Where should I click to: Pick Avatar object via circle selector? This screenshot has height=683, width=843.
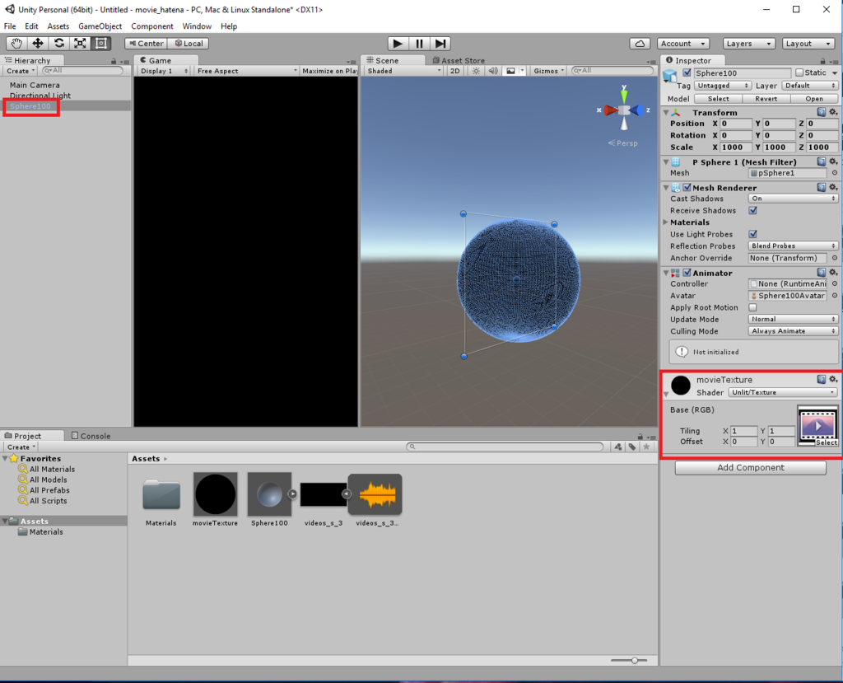[x=835, y=296]
